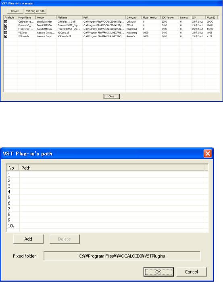This screenshot has width=223, height=282.
Task: Close the VST Plug-in's manager with Close button
Action: pos(111,97)
